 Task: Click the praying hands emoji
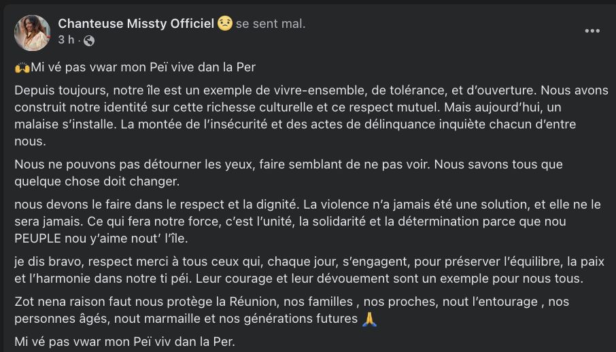click(x=369, y=319)
